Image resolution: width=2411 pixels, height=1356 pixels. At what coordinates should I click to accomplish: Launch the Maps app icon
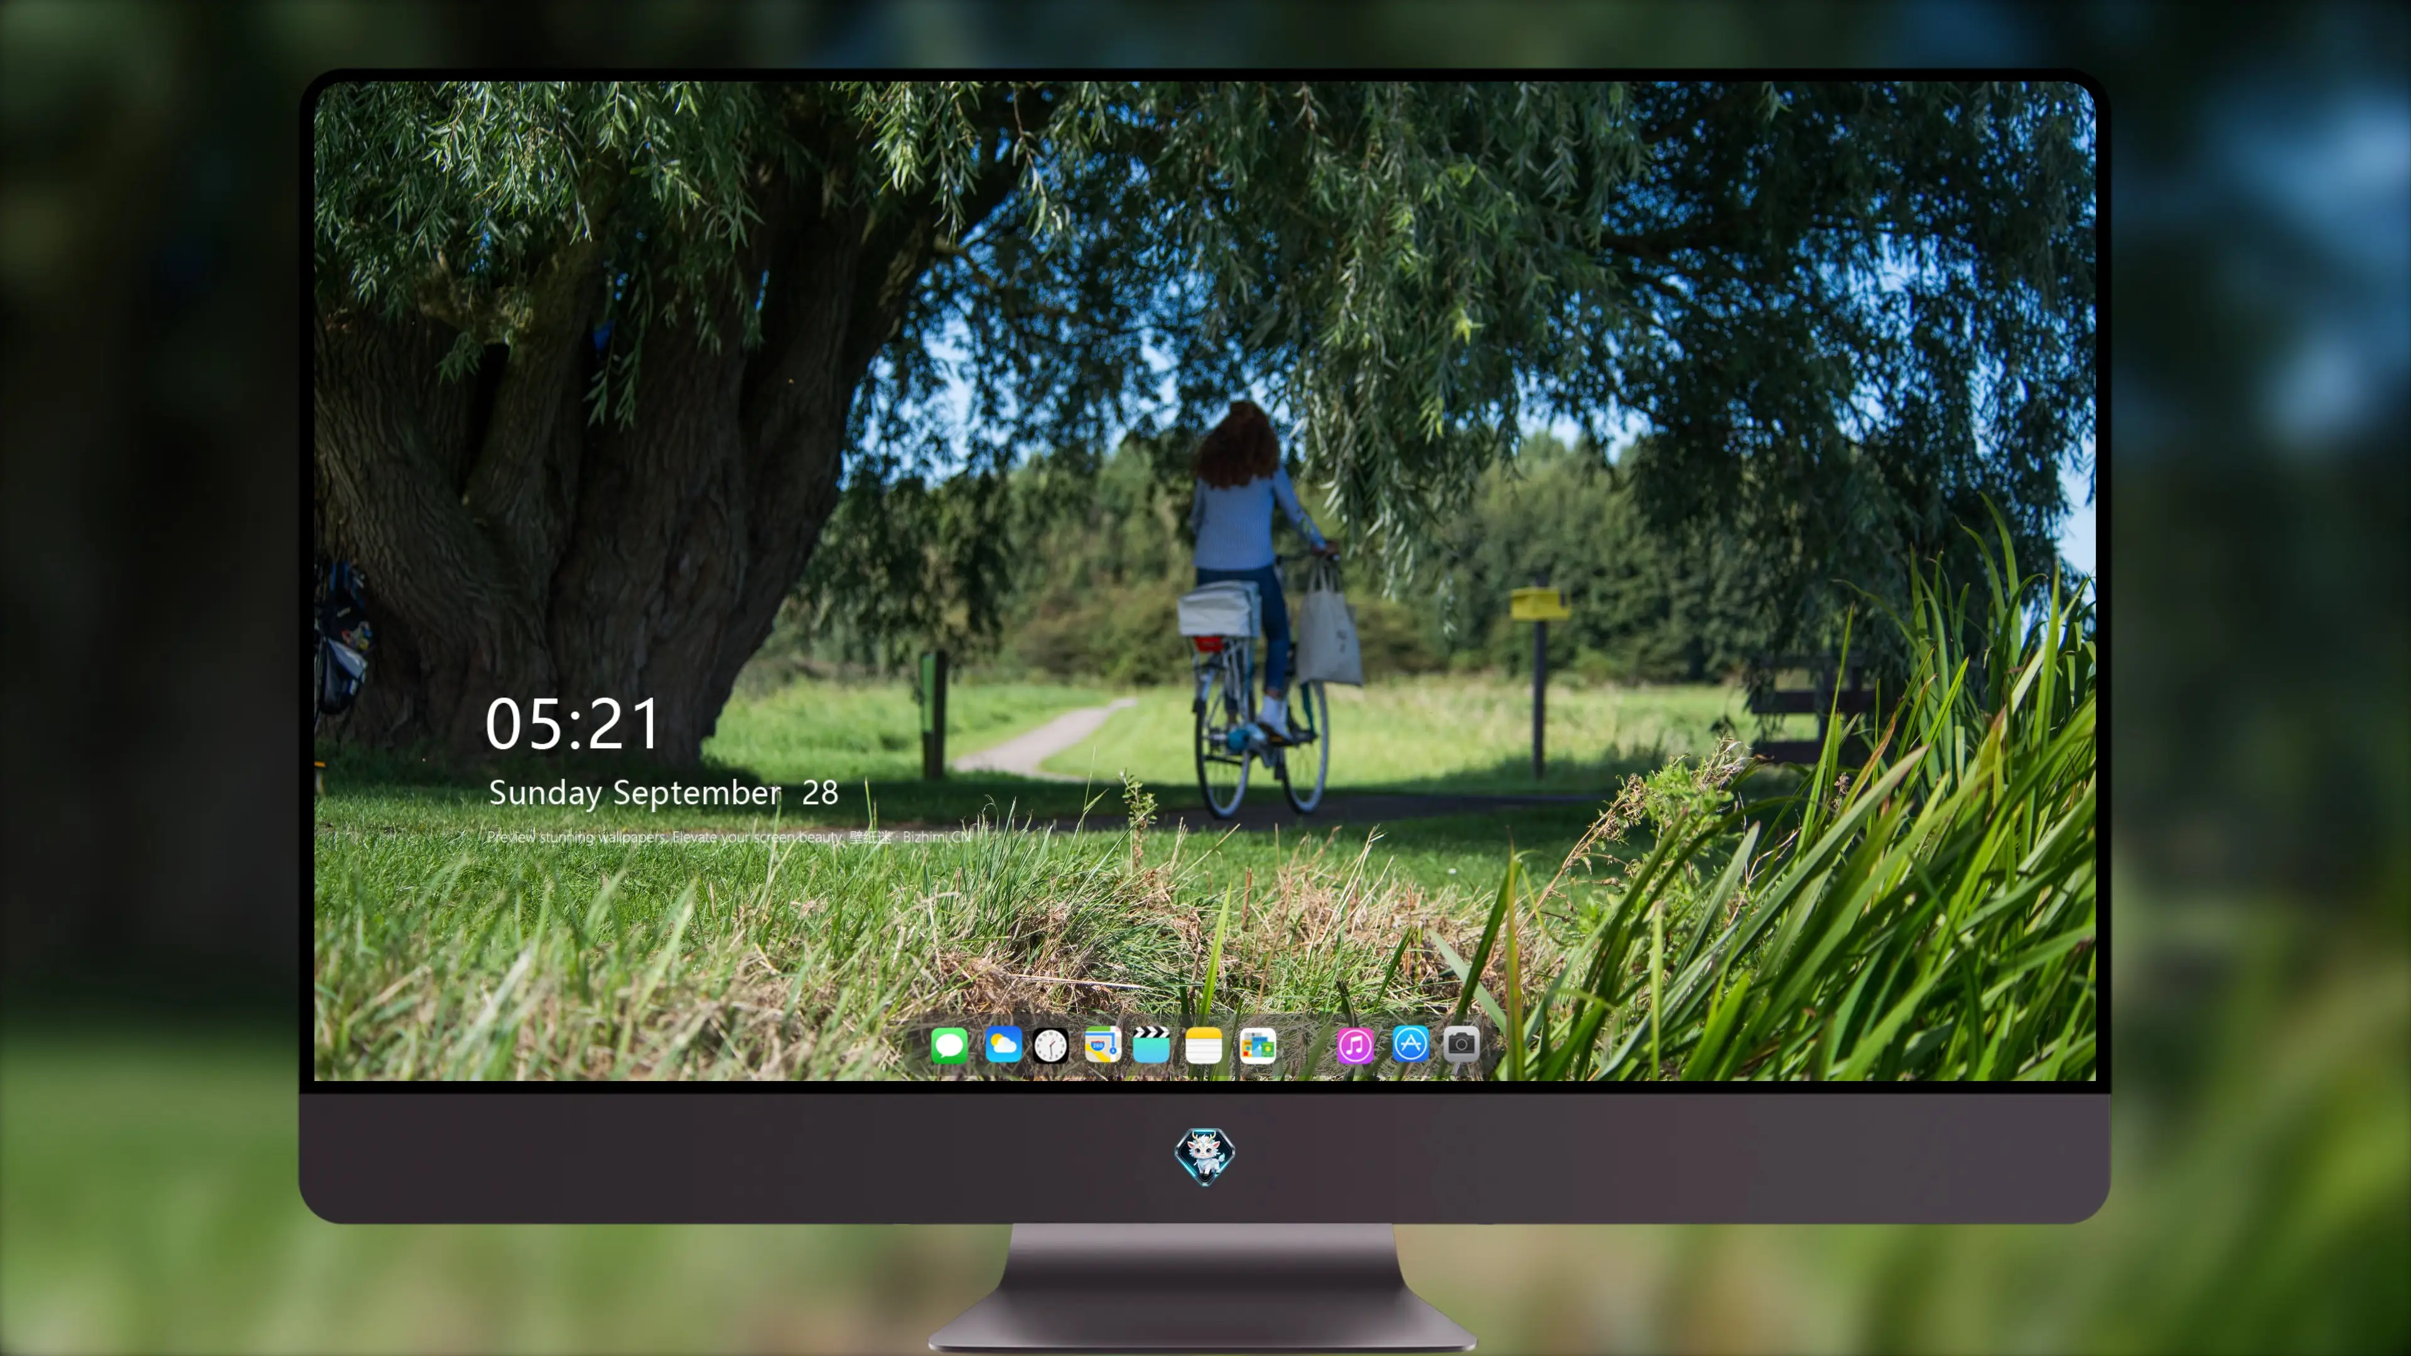1103,1045
